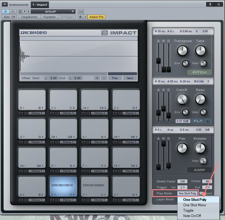Pin the Impact instrument window
225x220 pixels.
point(210,4)
